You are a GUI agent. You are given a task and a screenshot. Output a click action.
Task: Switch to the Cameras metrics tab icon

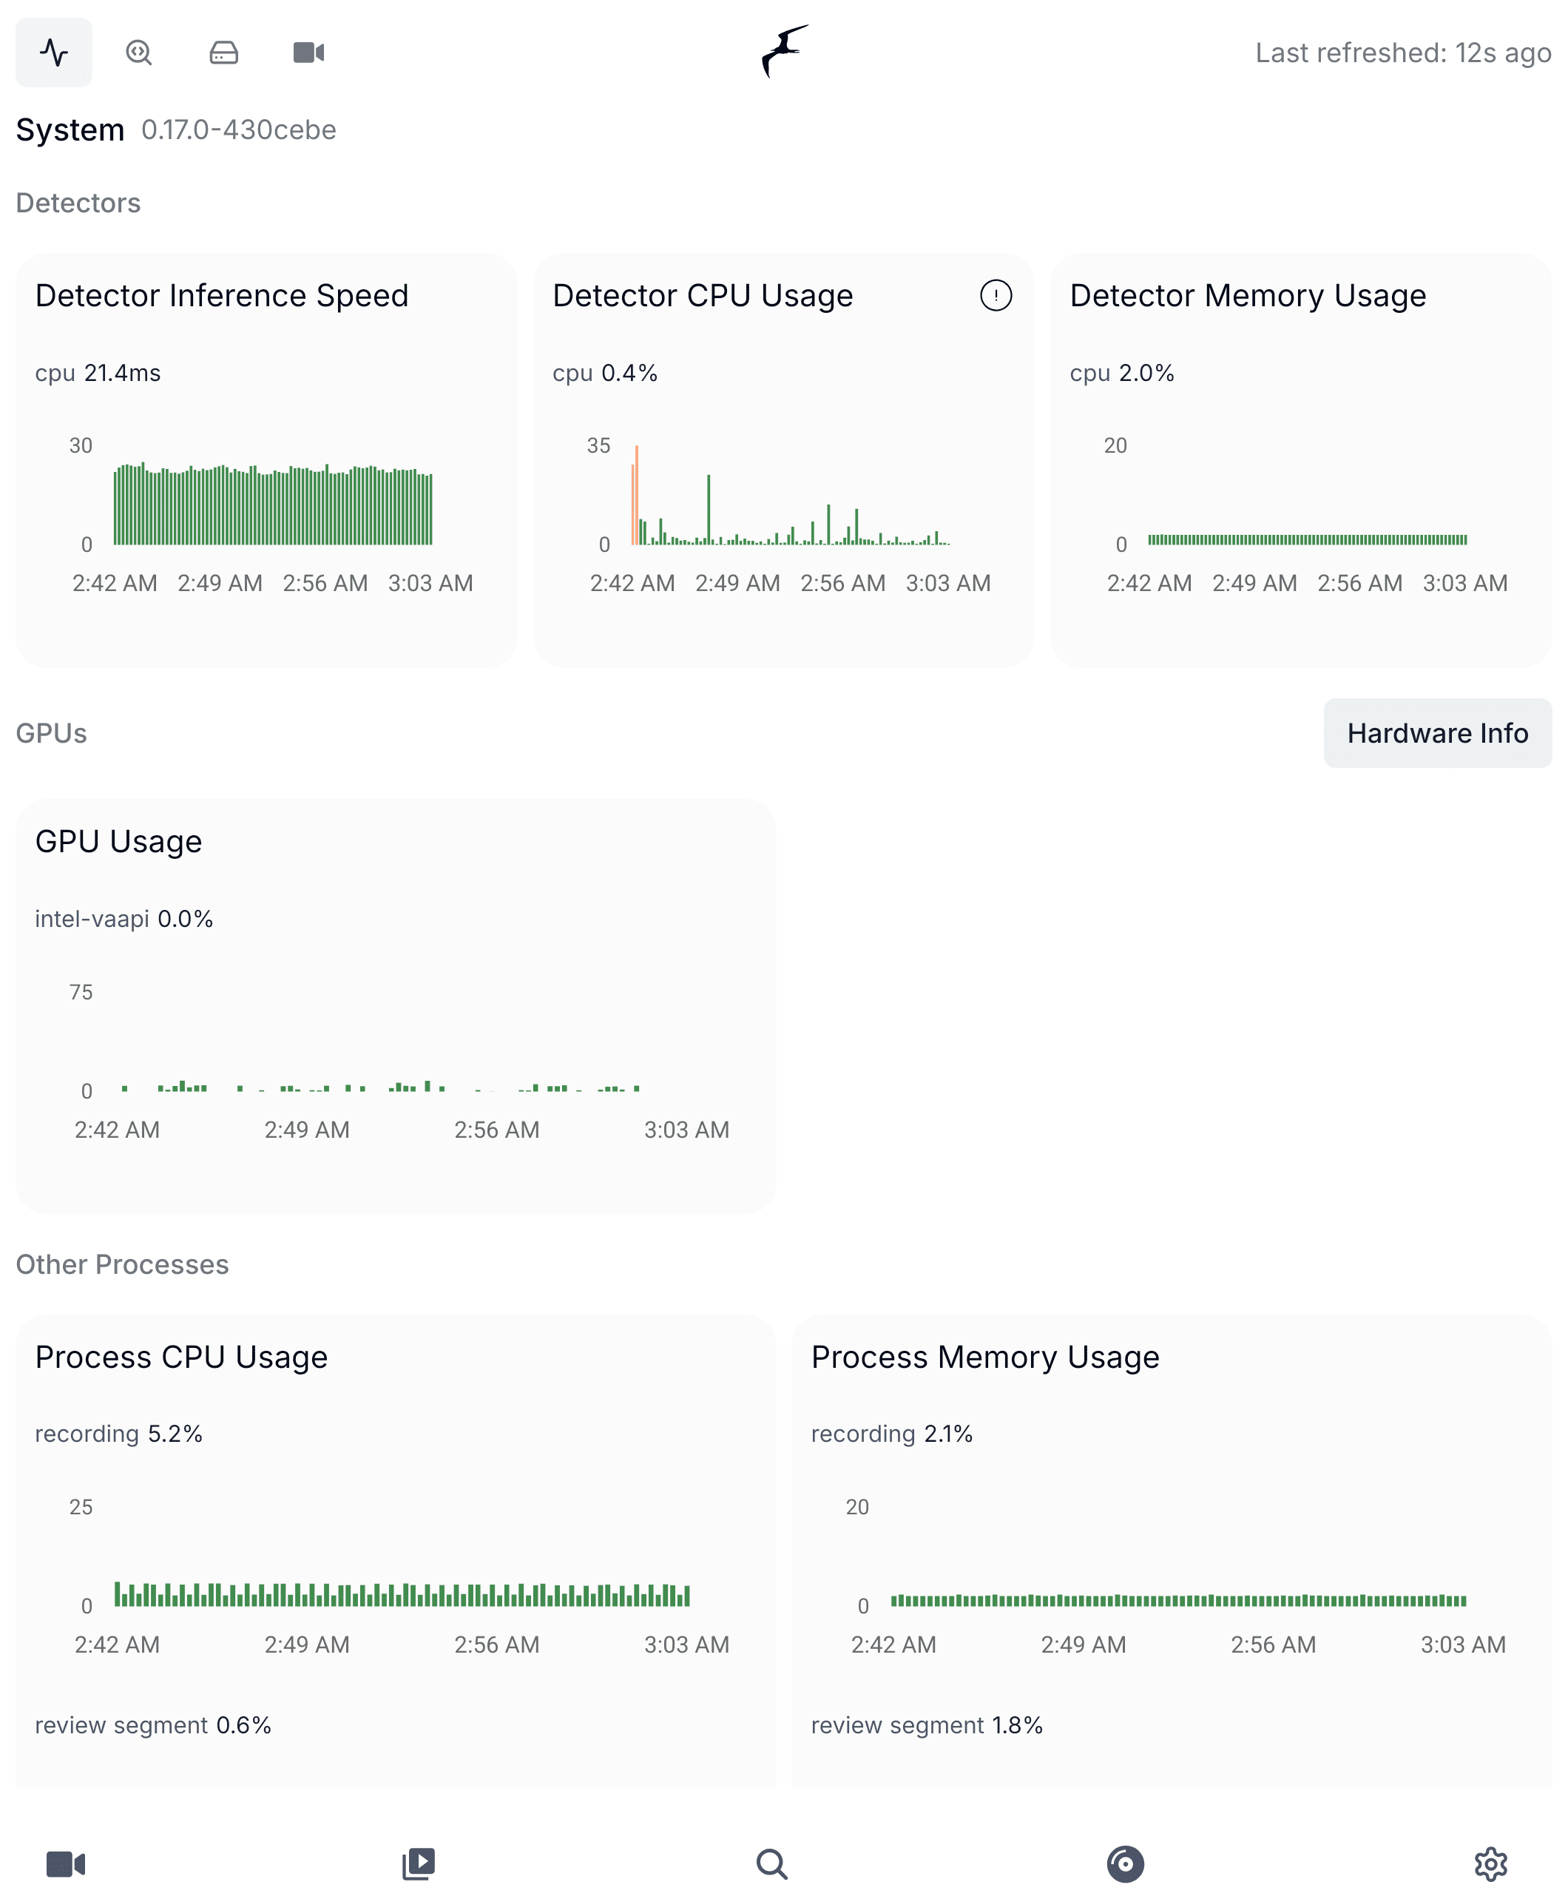308,53
